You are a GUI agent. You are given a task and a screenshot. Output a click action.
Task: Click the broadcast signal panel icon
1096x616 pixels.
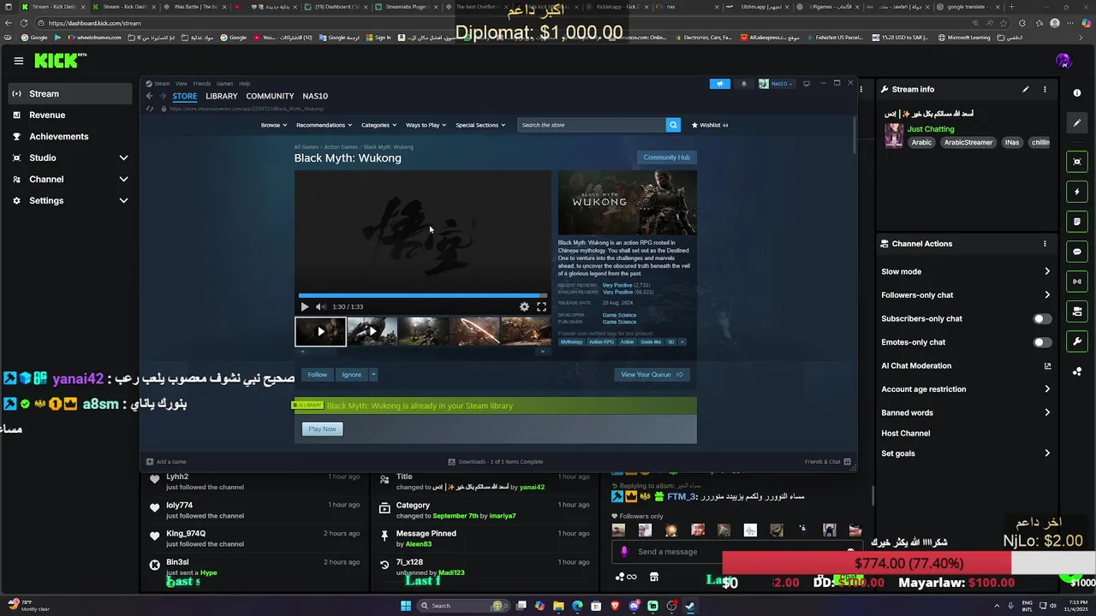point(1077,281)
